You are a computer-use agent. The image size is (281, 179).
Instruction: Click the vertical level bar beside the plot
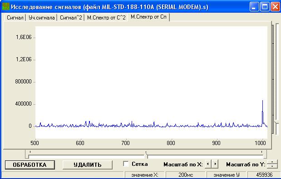[273, 79]
